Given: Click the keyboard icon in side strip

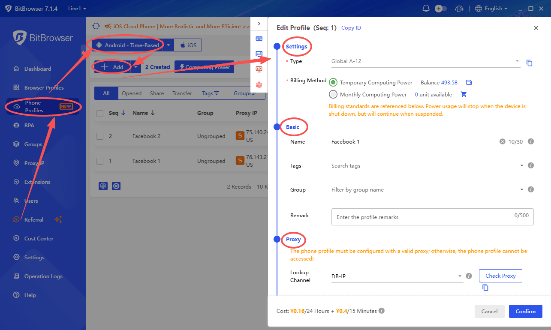Looking at the screenshot, I should pos(259,39).
